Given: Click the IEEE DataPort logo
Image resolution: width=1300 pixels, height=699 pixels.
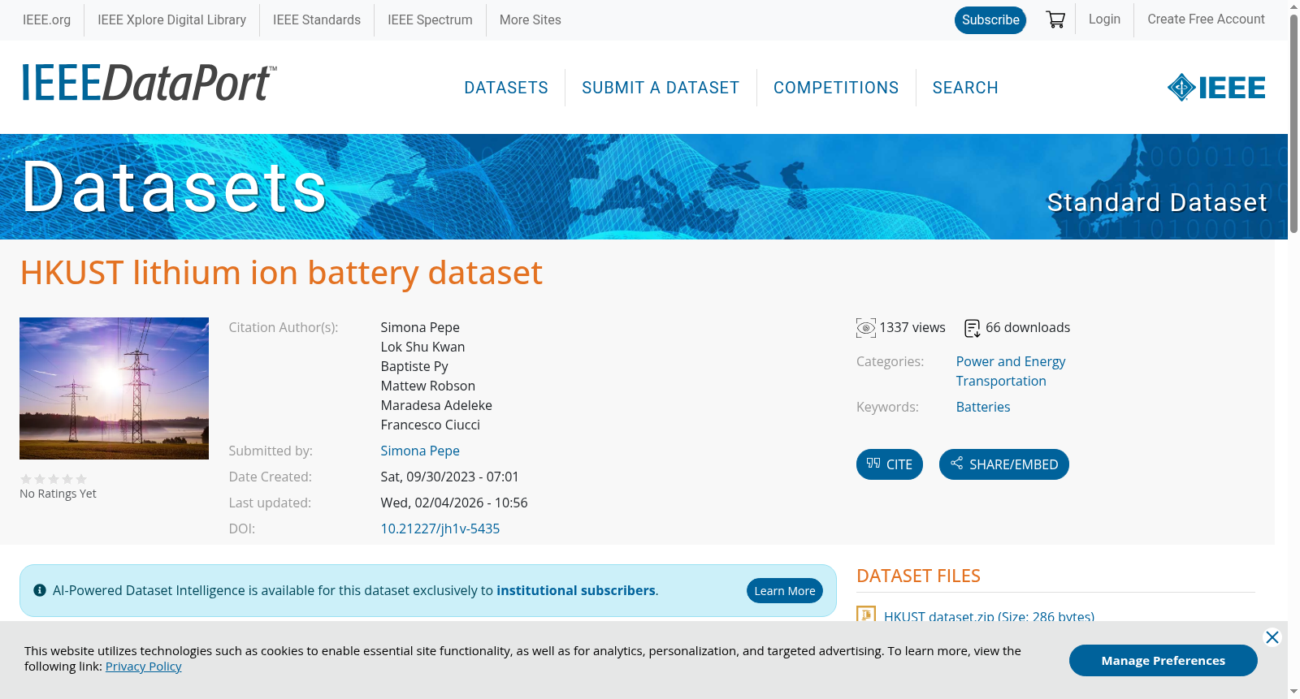Looking at the screenshot, I should [x=149, y=84].
